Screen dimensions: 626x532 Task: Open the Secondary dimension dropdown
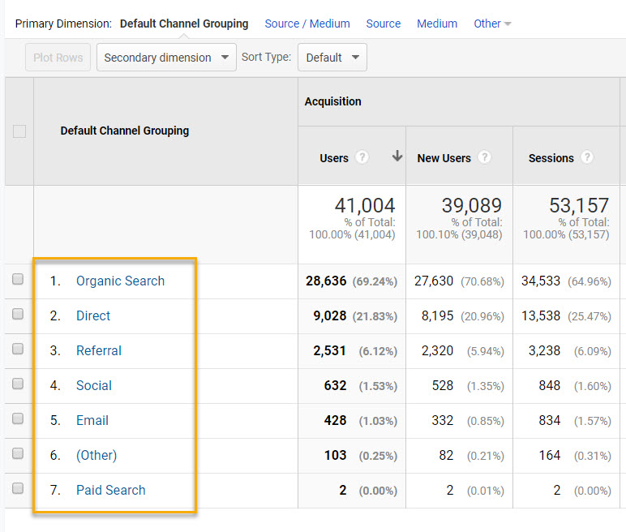pos(166,57)
